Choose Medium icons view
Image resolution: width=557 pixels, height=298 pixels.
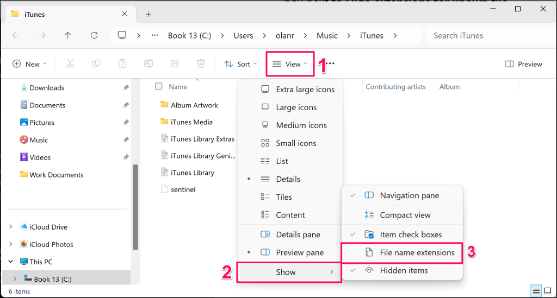click(290, 125)
